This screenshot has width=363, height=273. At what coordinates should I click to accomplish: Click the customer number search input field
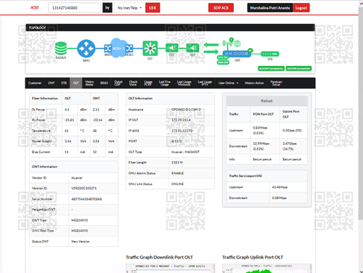pos(75,8)
